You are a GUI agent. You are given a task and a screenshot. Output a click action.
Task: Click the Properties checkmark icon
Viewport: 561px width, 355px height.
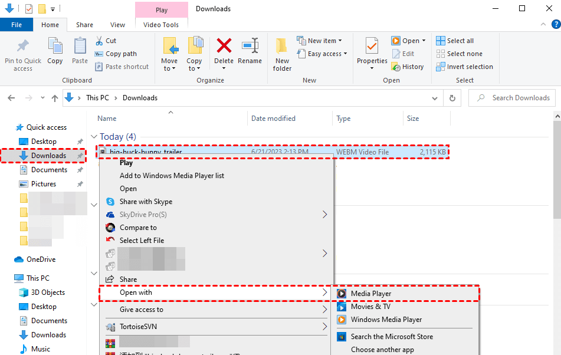372,46
